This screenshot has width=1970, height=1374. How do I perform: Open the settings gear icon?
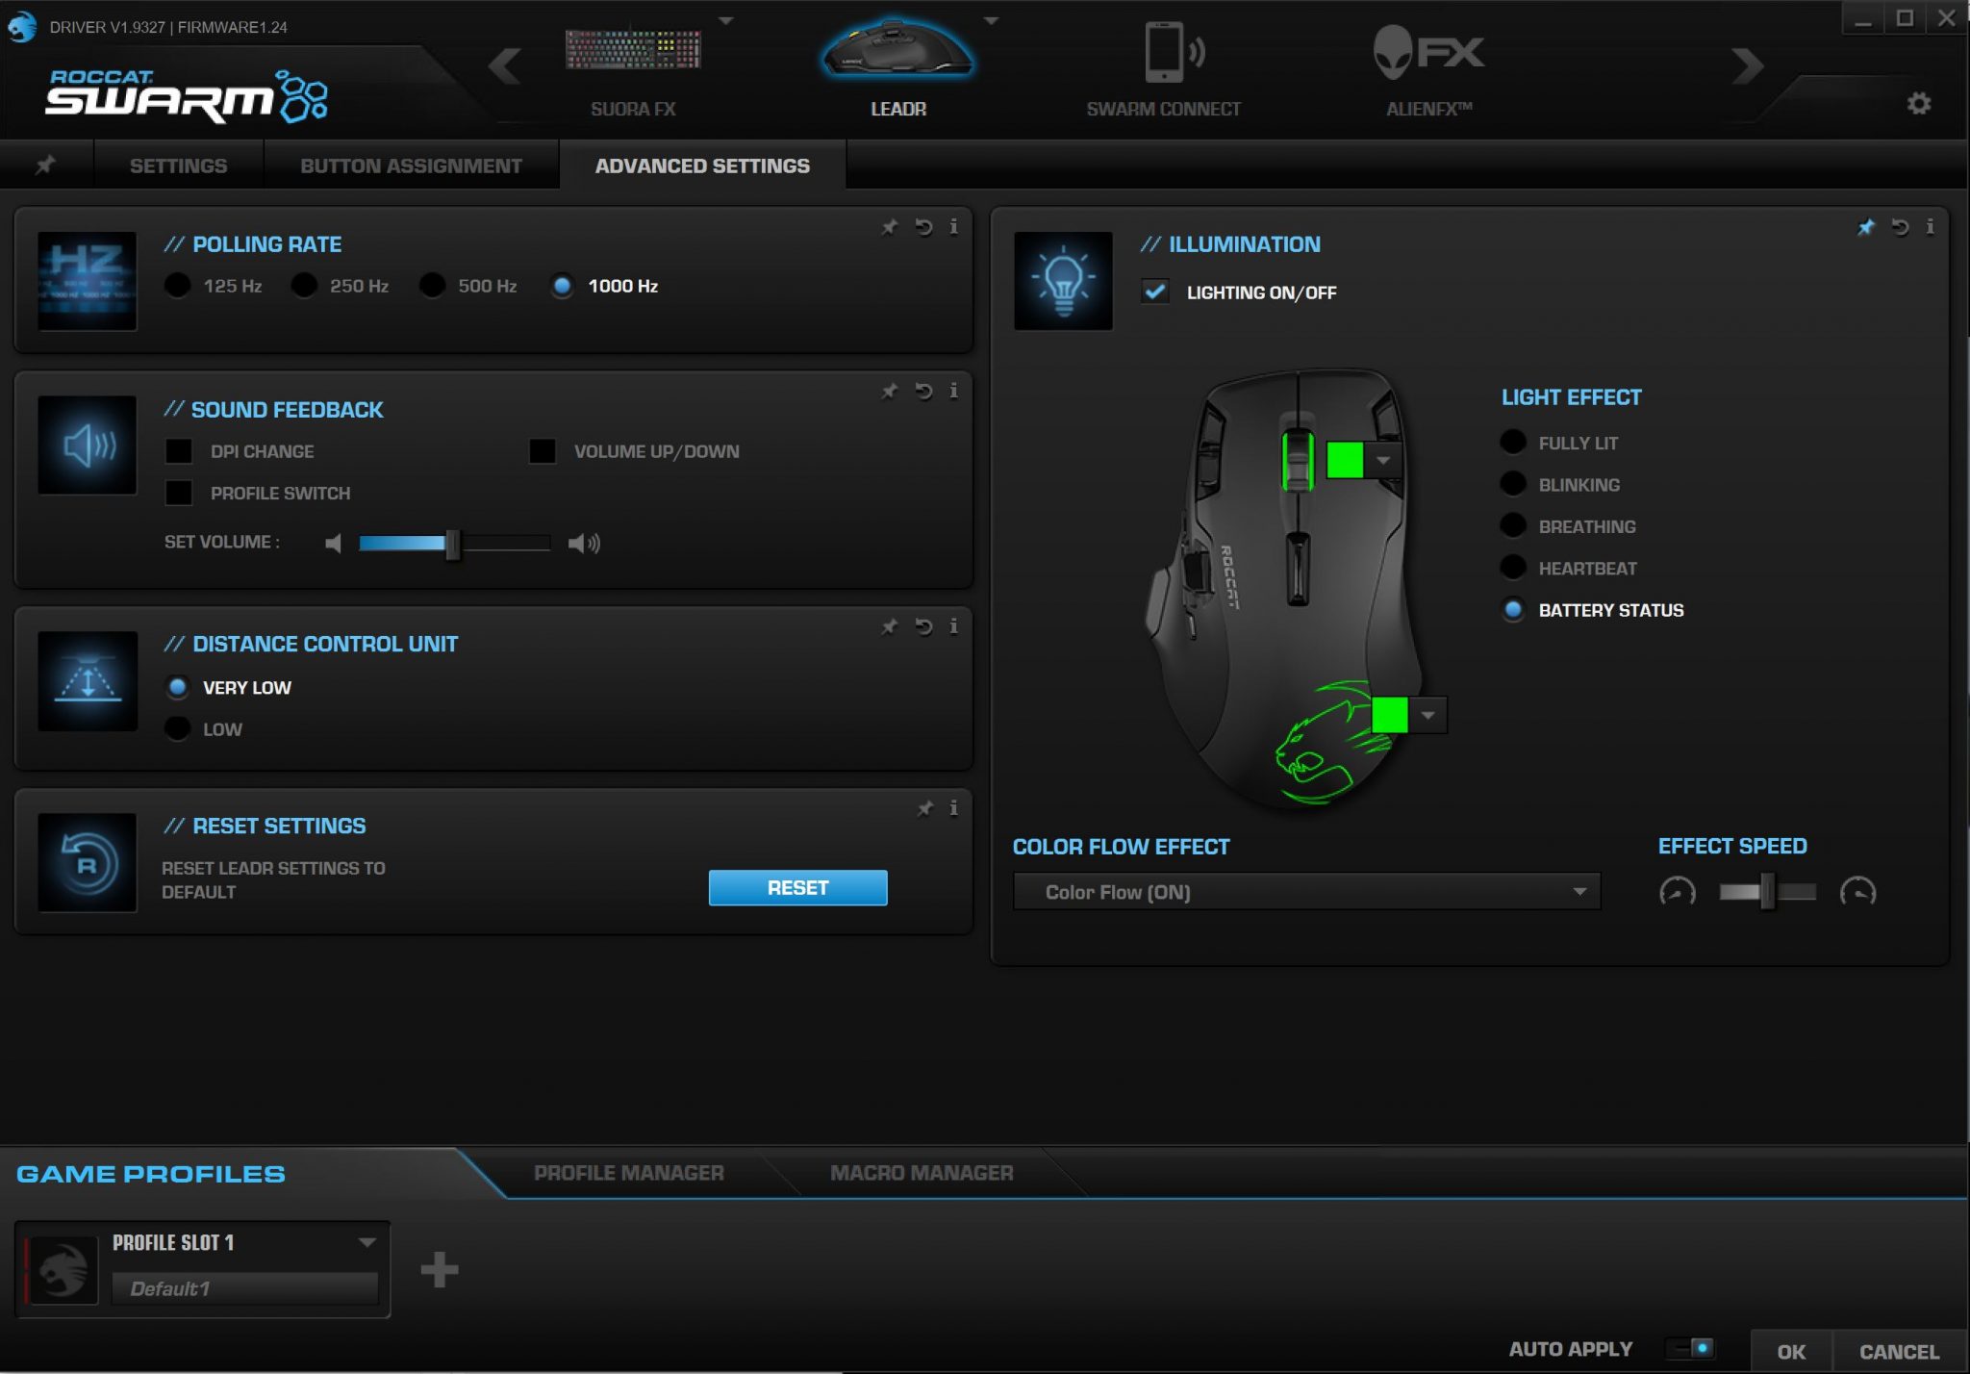pyautogui.click(x=1918, y=103)
